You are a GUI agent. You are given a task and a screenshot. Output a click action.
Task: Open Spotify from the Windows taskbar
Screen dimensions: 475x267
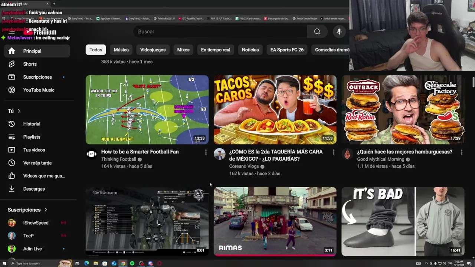tap(132, 263)
